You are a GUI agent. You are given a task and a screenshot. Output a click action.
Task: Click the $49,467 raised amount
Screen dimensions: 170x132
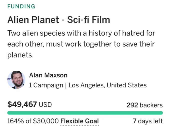(22, 104)
